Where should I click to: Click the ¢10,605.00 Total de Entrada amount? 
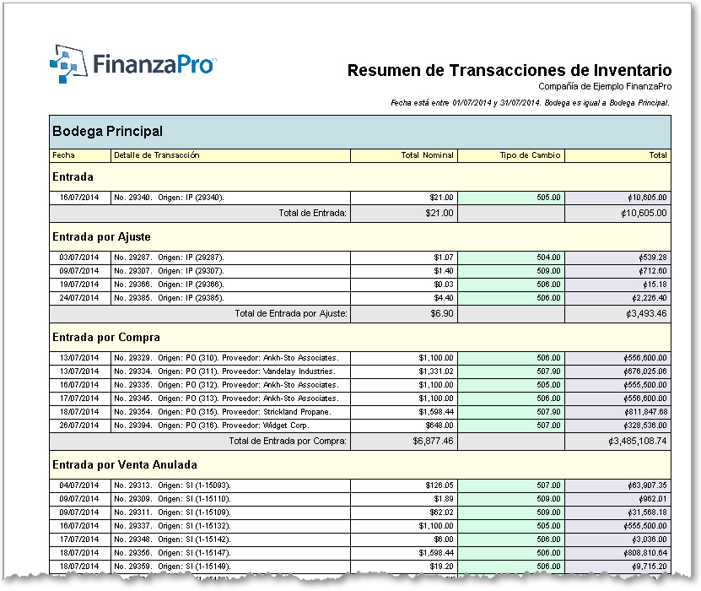(644, 214)
